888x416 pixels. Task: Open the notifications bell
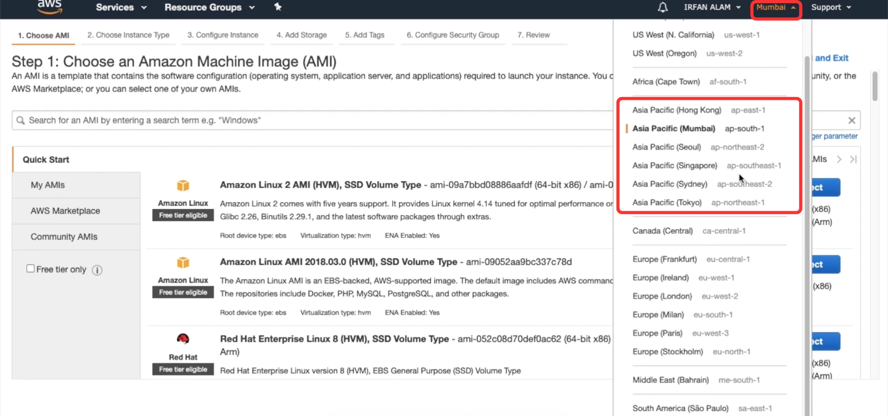(662, 7)
